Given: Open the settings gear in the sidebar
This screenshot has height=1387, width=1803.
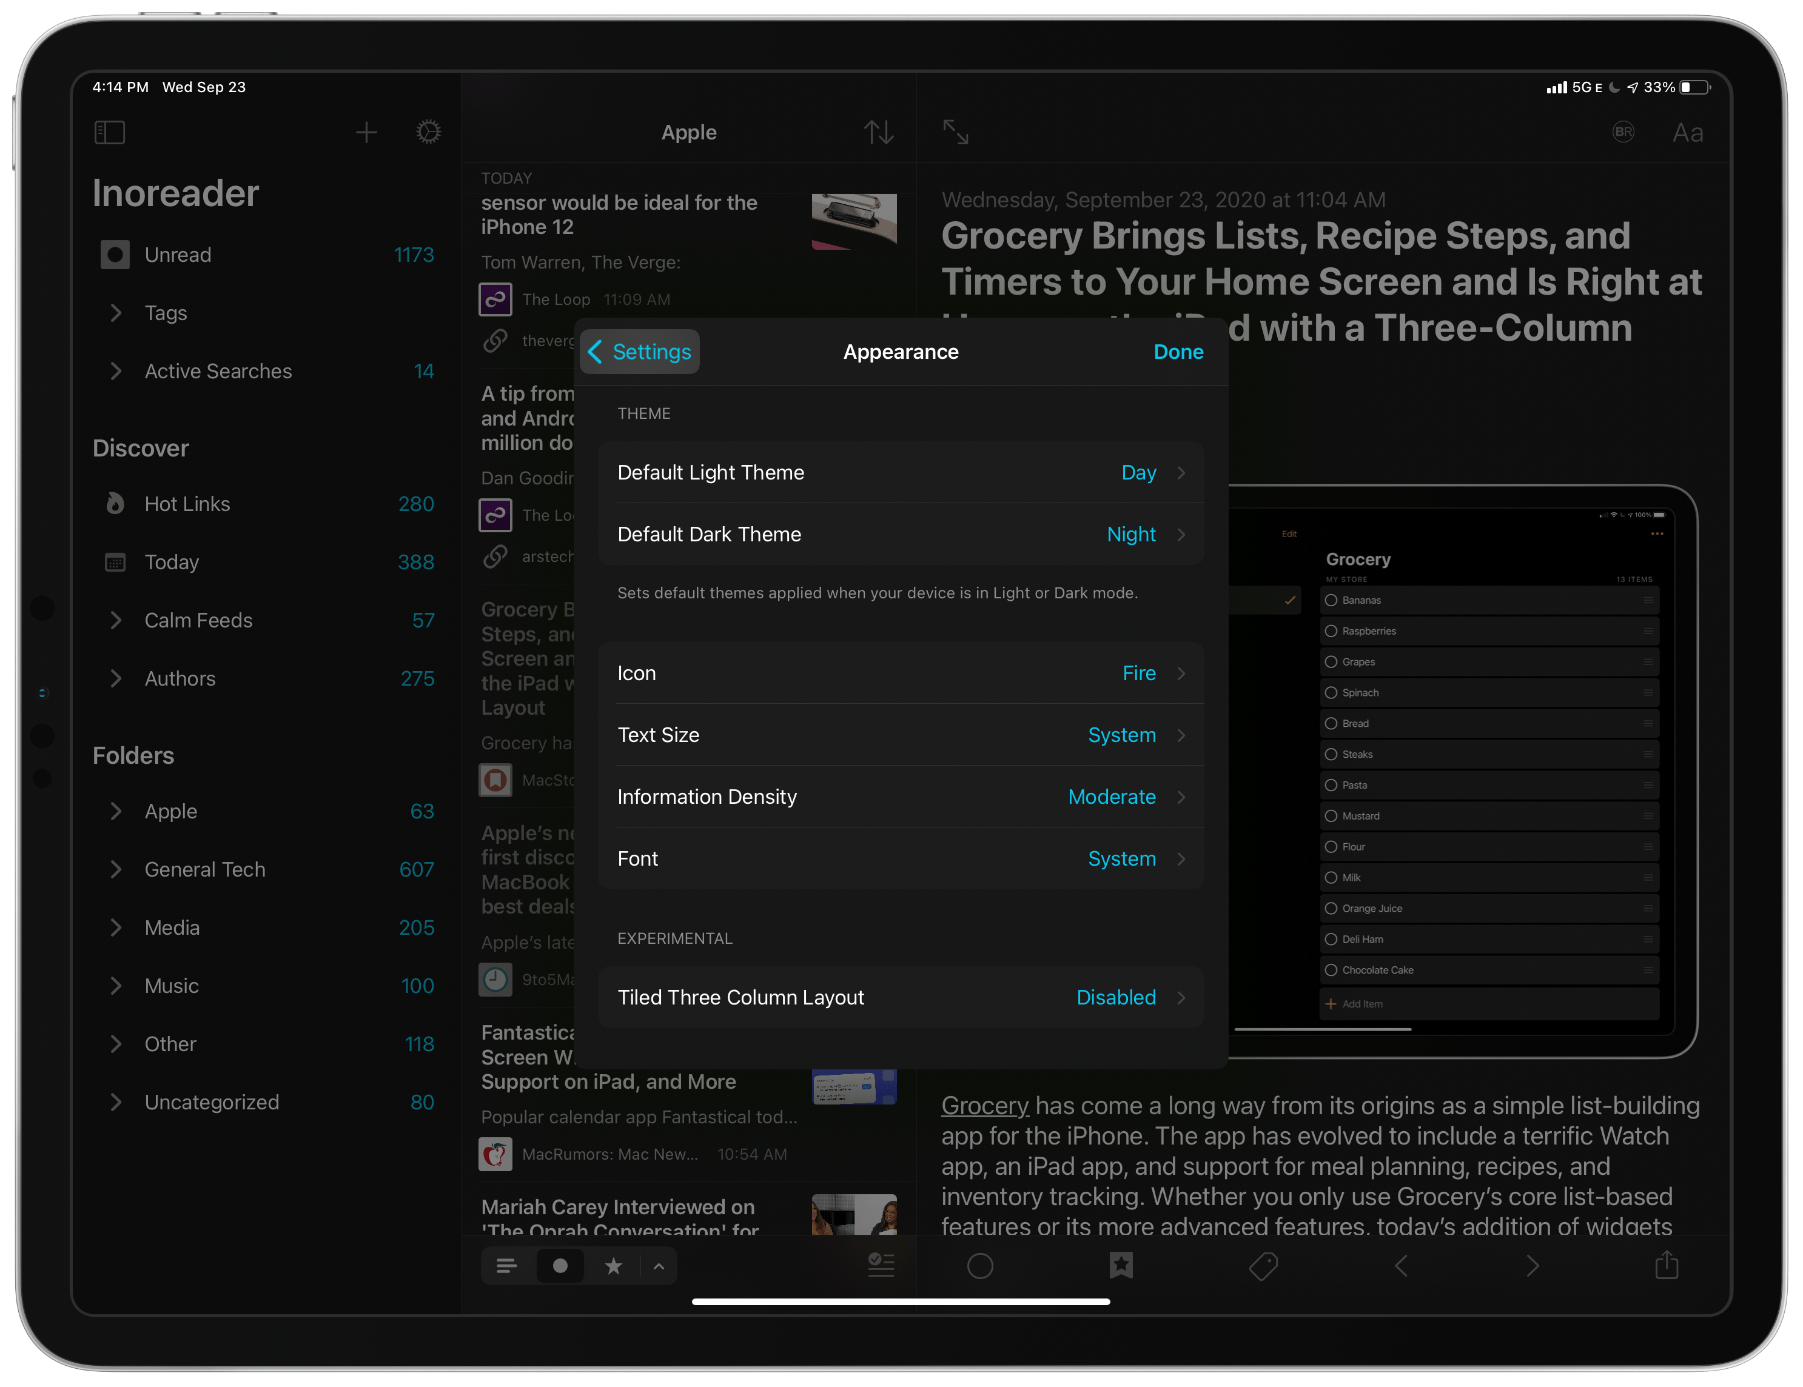Looking at the screenshot, I should 428,132.
